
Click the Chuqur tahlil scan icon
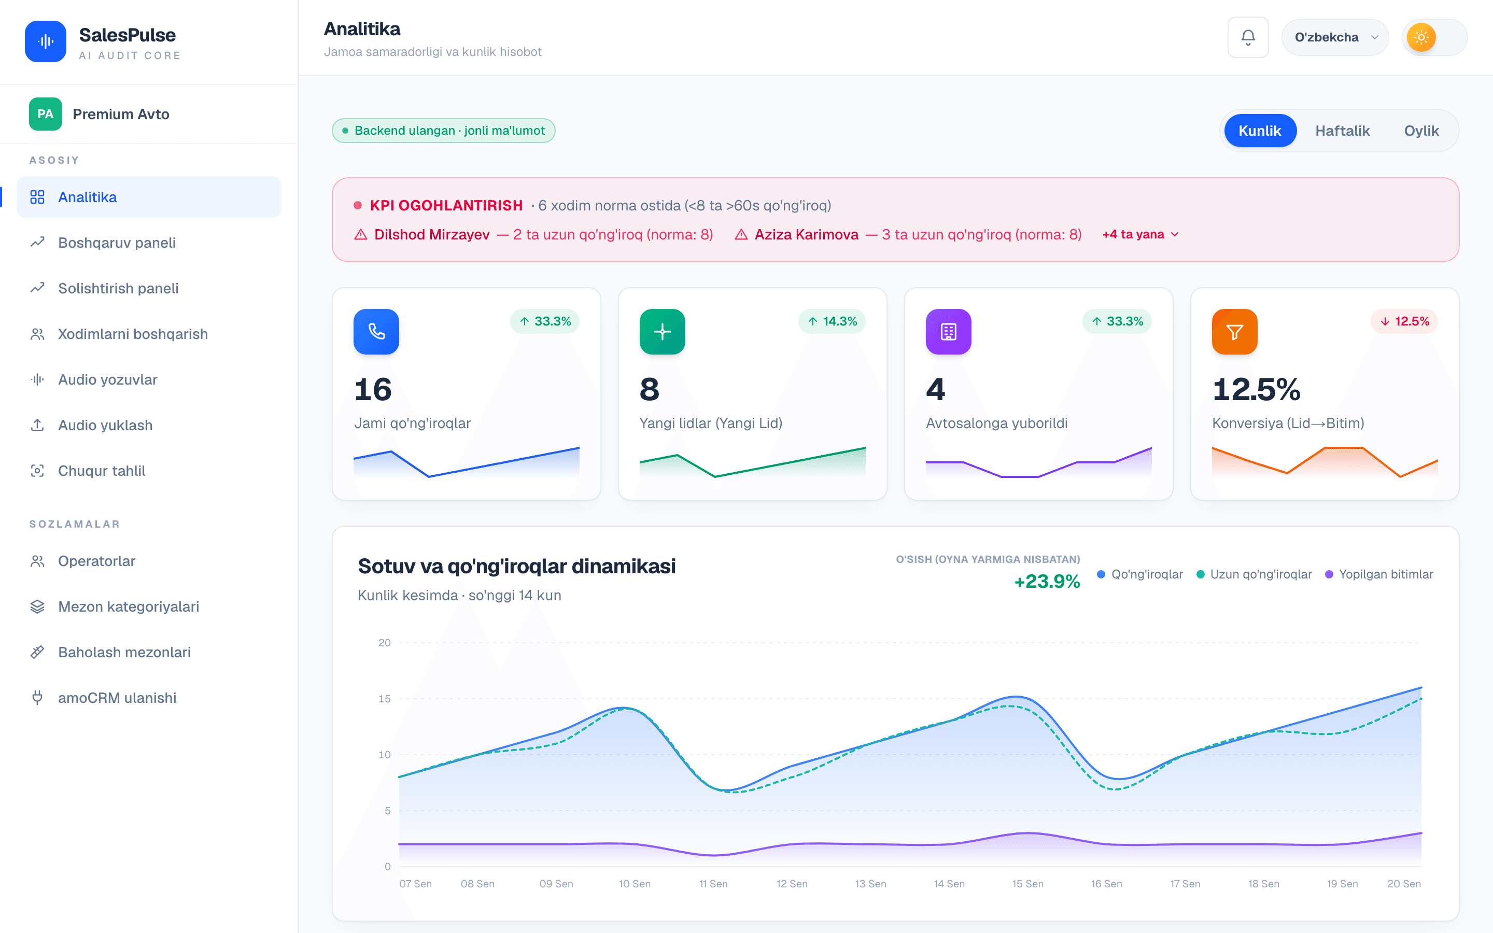[x=37, y=471]
